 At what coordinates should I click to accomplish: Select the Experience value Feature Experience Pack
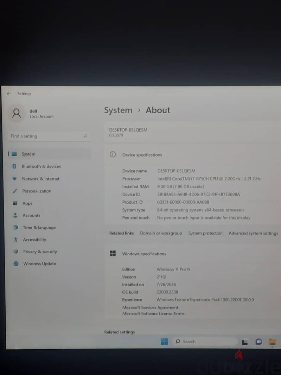click(x=205, y=300)
